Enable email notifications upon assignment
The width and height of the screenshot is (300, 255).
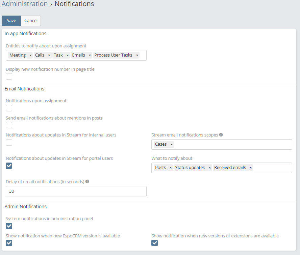9,108
